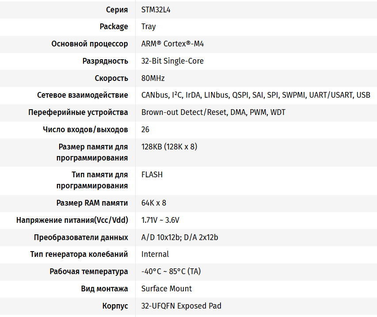
Task: Click the Корпус row label
Action: tap(115, 306)
